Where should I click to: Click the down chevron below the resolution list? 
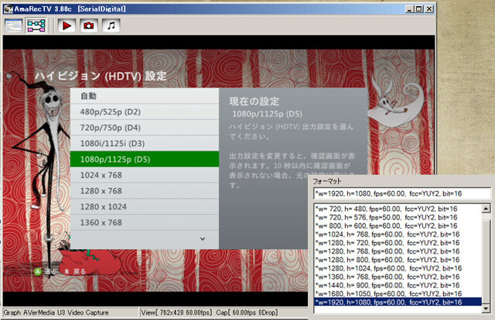pyautogui.click(x=203, y=239)
